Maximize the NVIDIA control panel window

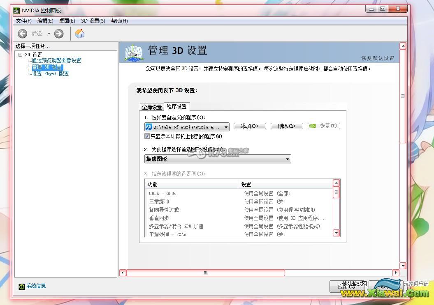[x=383, y=9]
